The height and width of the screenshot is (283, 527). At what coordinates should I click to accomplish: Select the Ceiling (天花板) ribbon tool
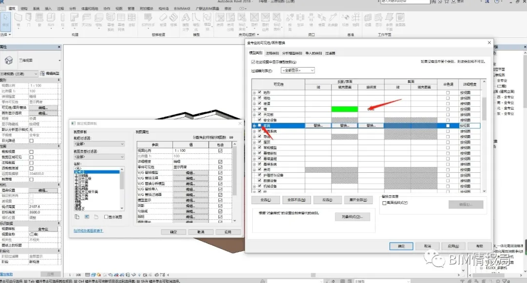[86, 20]
